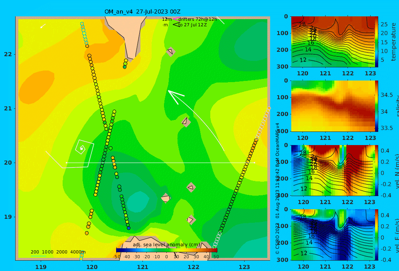Click the 'to 27 Jul 12Z' legend text

pos(193,25)
